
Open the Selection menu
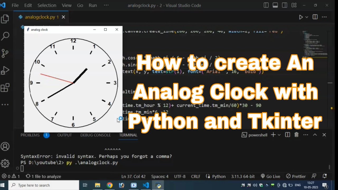coord(47,5)
